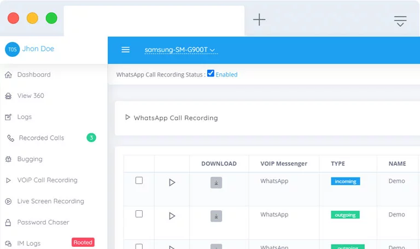Click the green 3 badge on Recorded Calls

pos(91,138)
